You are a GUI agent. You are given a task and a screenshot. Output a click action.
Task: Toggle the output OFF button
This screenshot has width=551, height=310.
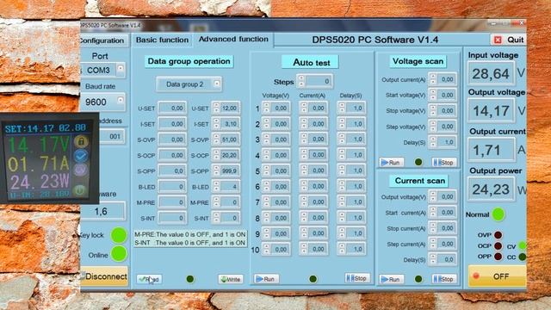[x=498, y=276]
